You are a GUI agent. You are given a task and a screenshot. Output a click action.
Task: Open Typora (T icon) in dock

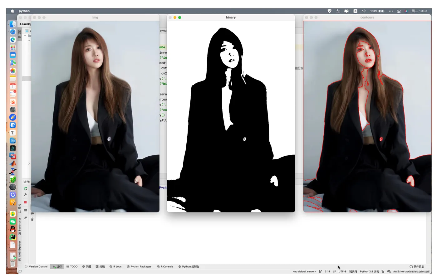pos(12,133)
